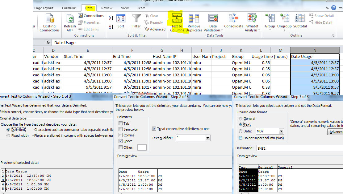This screenshot has height=194, width=343.
Task: Switch to Team tab
Action: pyautogui.click(x=141, y=8)
